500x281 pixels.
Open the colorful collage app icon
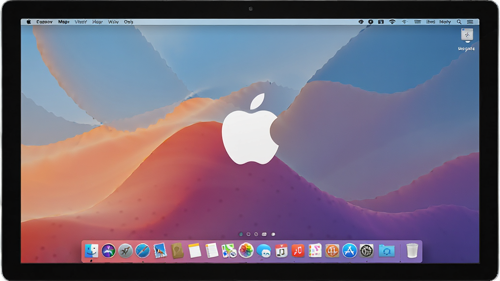[x=315, y=251]
